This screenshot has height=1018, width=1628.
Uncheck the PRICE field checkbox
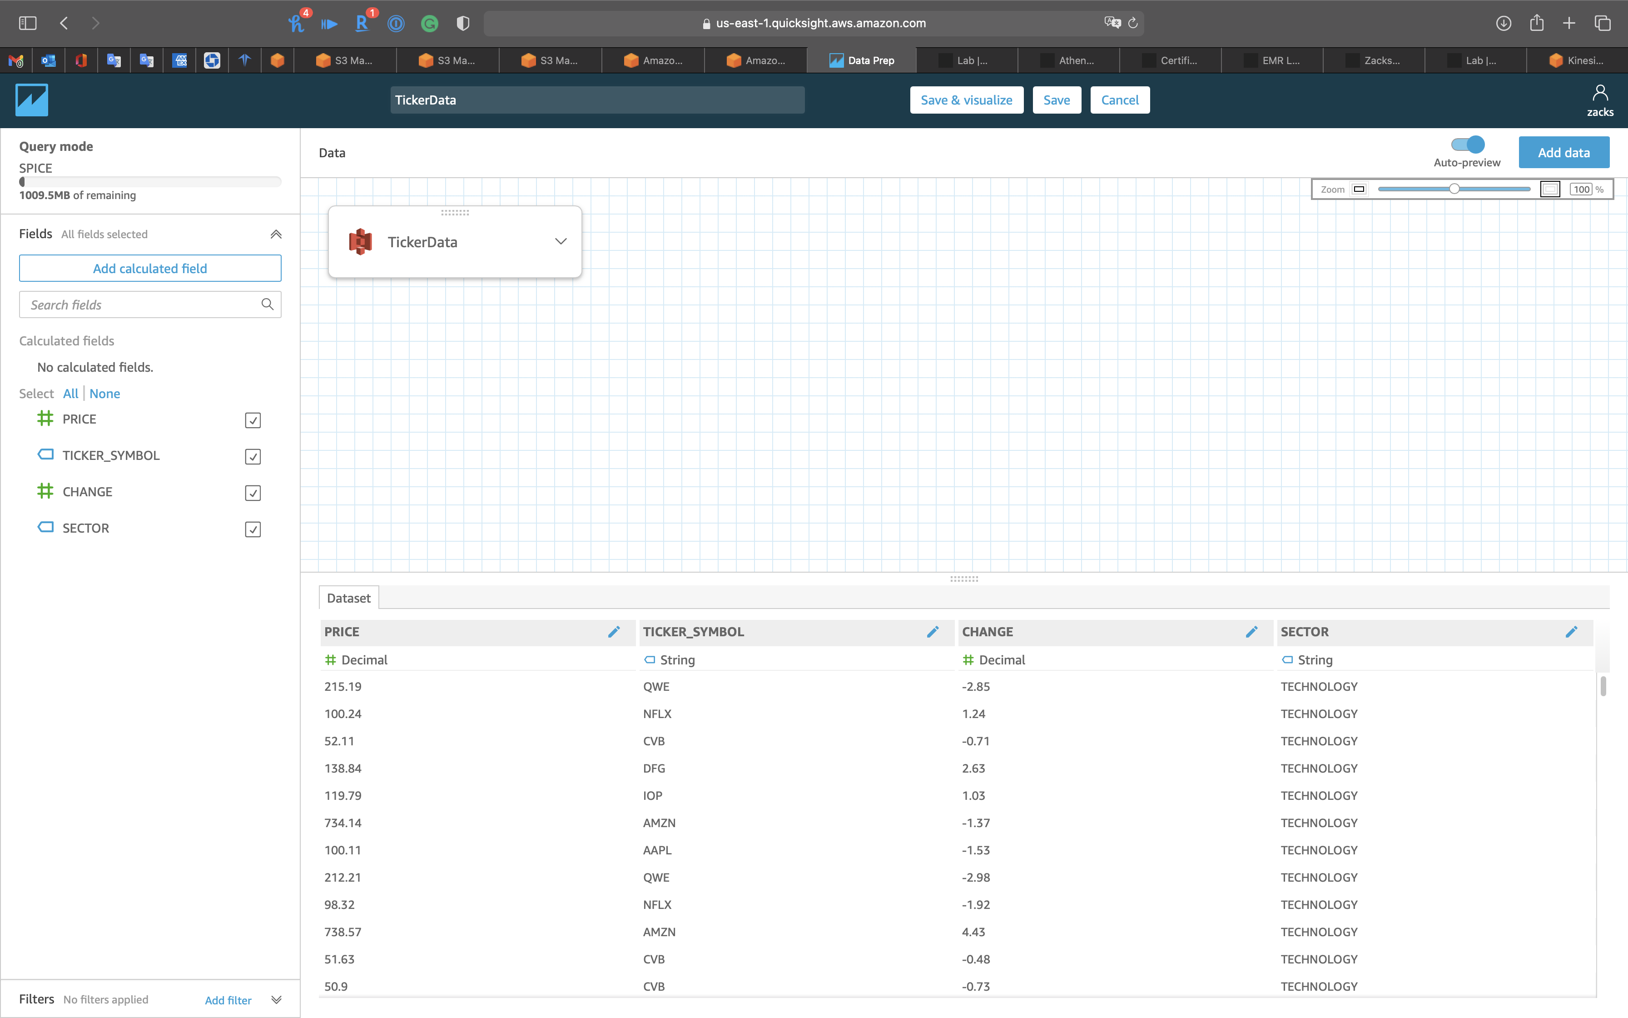(x=253, y=420)
